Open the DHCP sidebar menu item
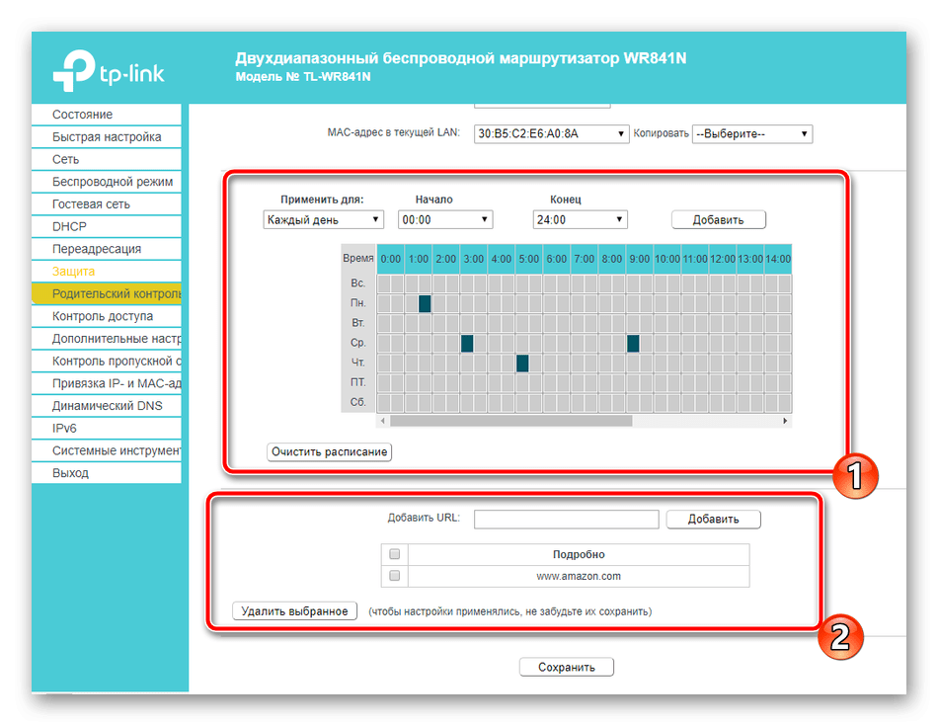 point(70,226)
